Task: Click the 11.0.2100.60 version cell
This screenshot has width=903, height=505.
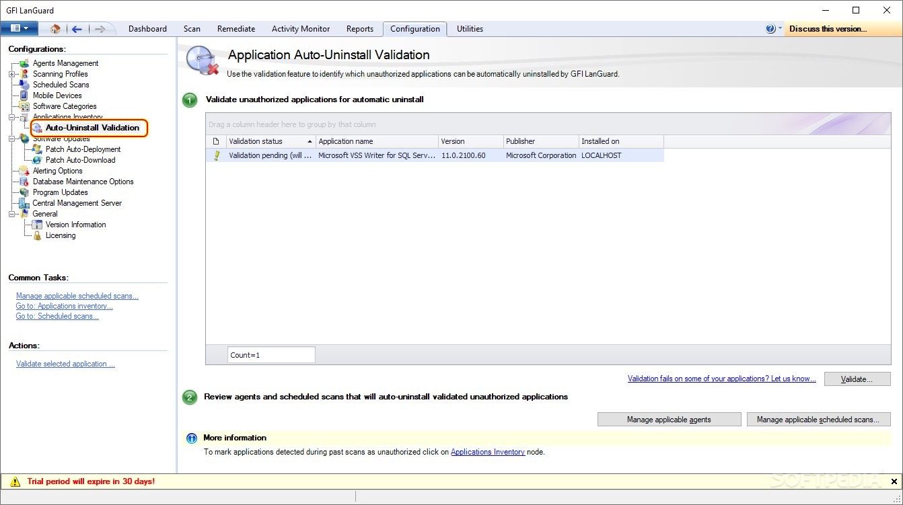Action: click(x=470, y=155)
